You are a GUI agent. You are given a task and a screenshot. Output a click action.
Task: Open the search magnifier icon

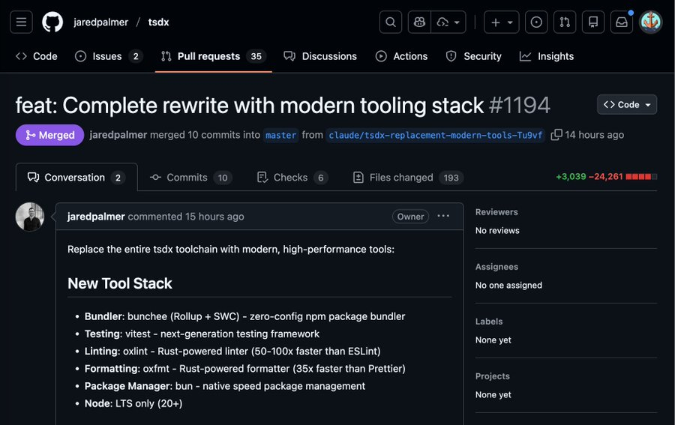coord(391,22)
